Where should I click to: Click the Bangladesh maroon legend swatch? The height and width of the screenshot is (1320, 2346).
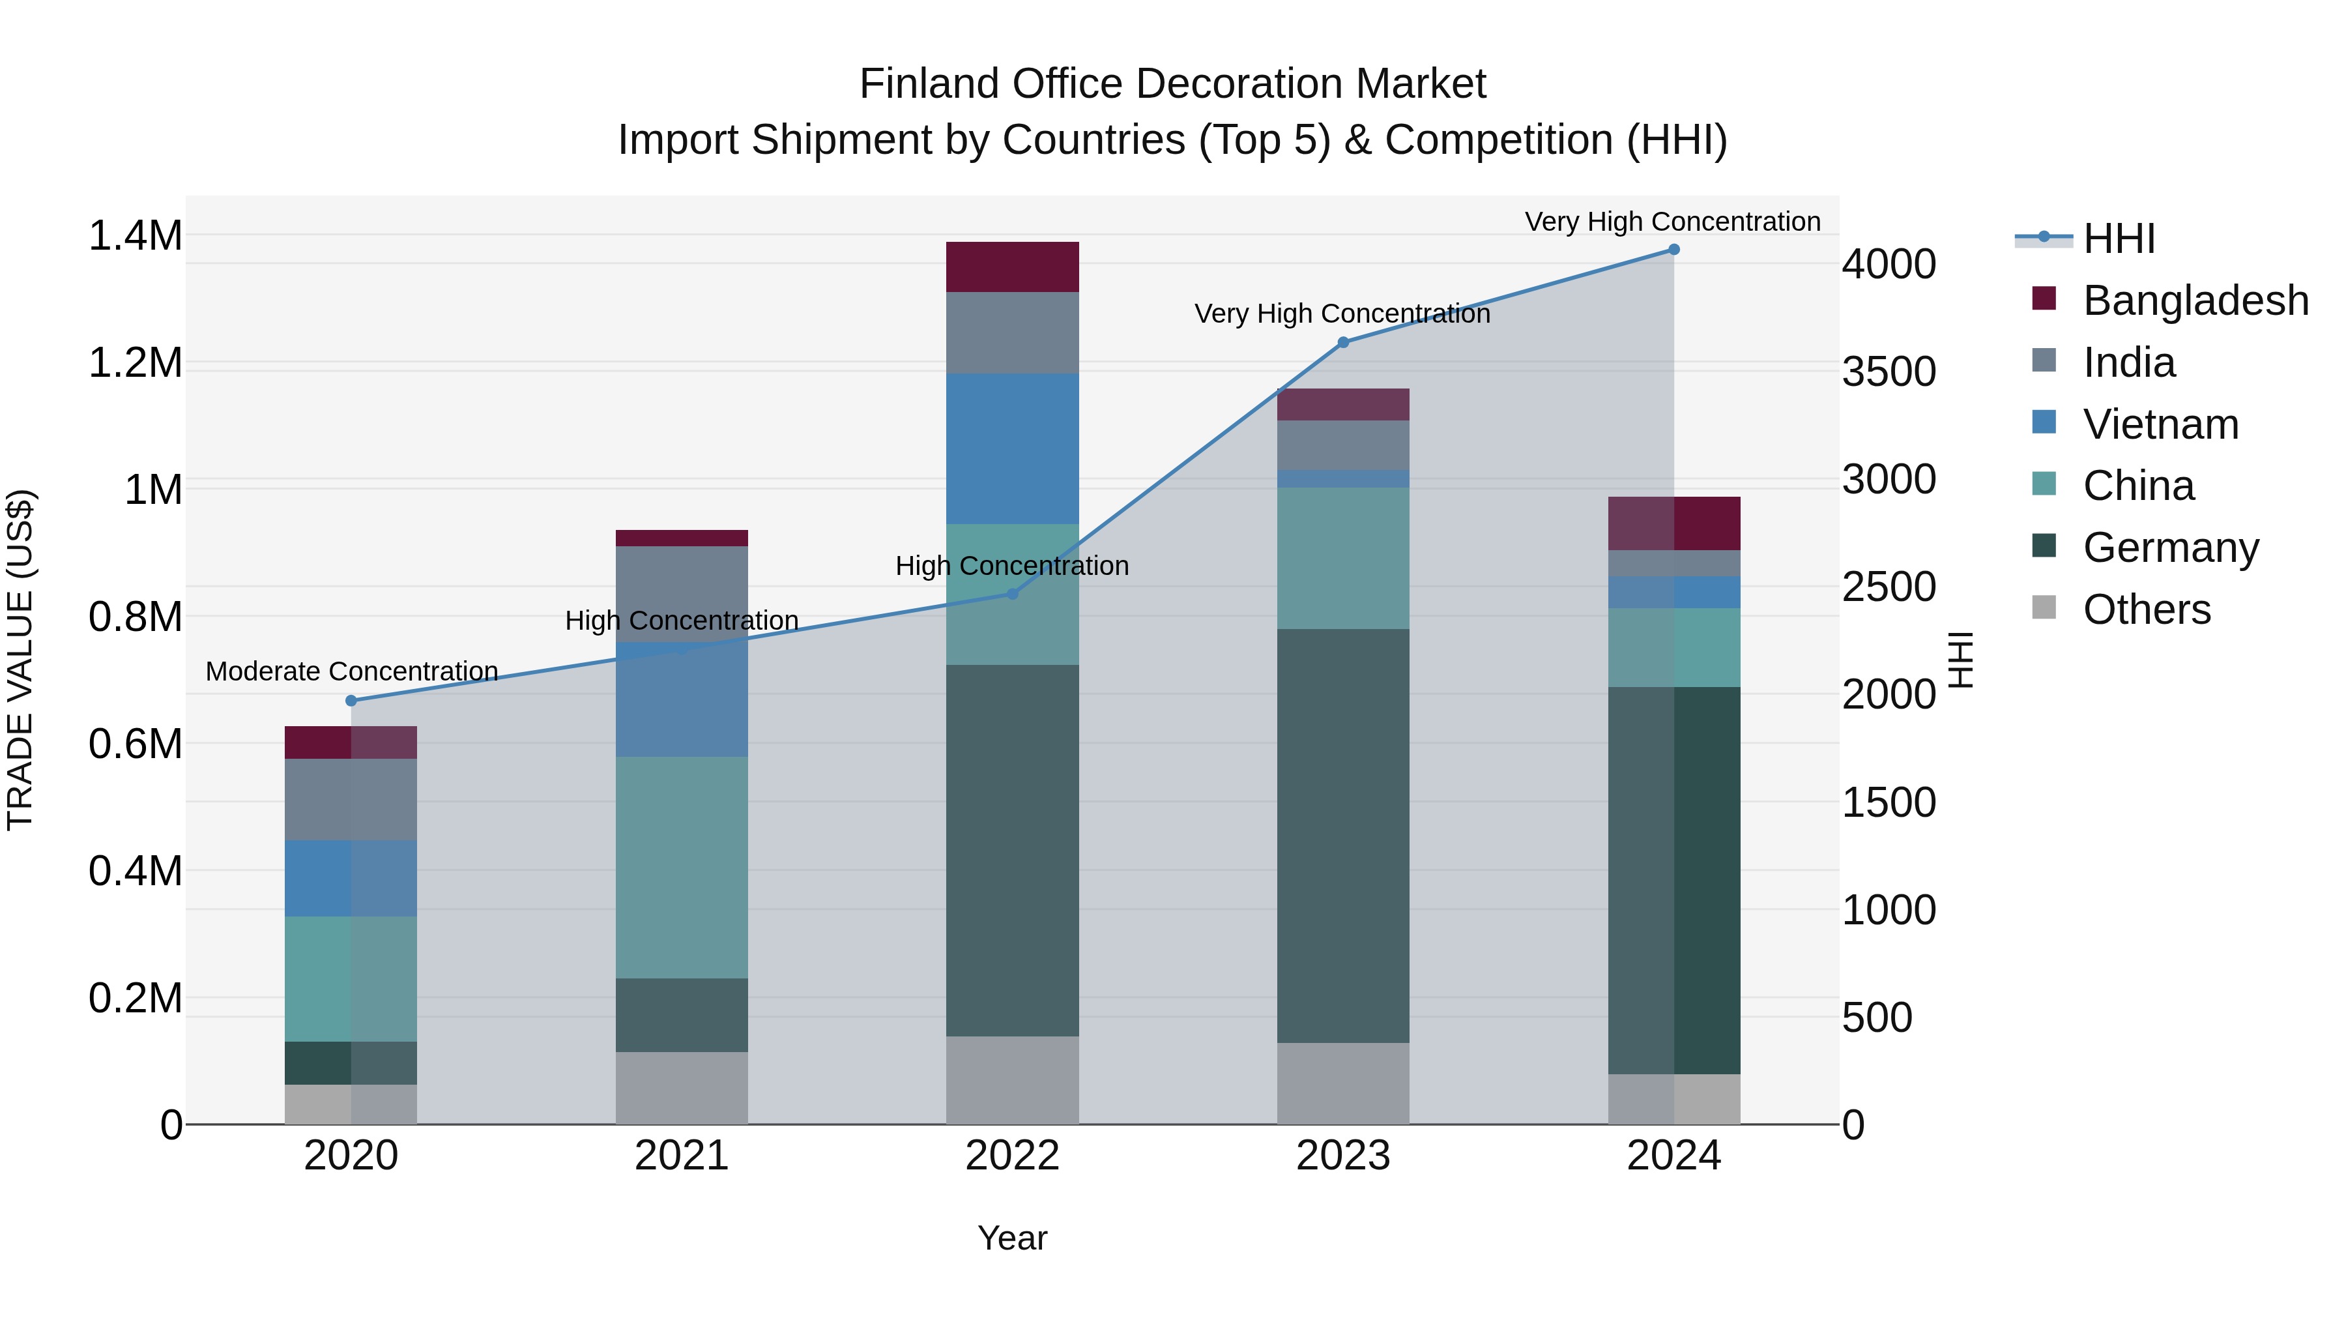pos(2044,298)
